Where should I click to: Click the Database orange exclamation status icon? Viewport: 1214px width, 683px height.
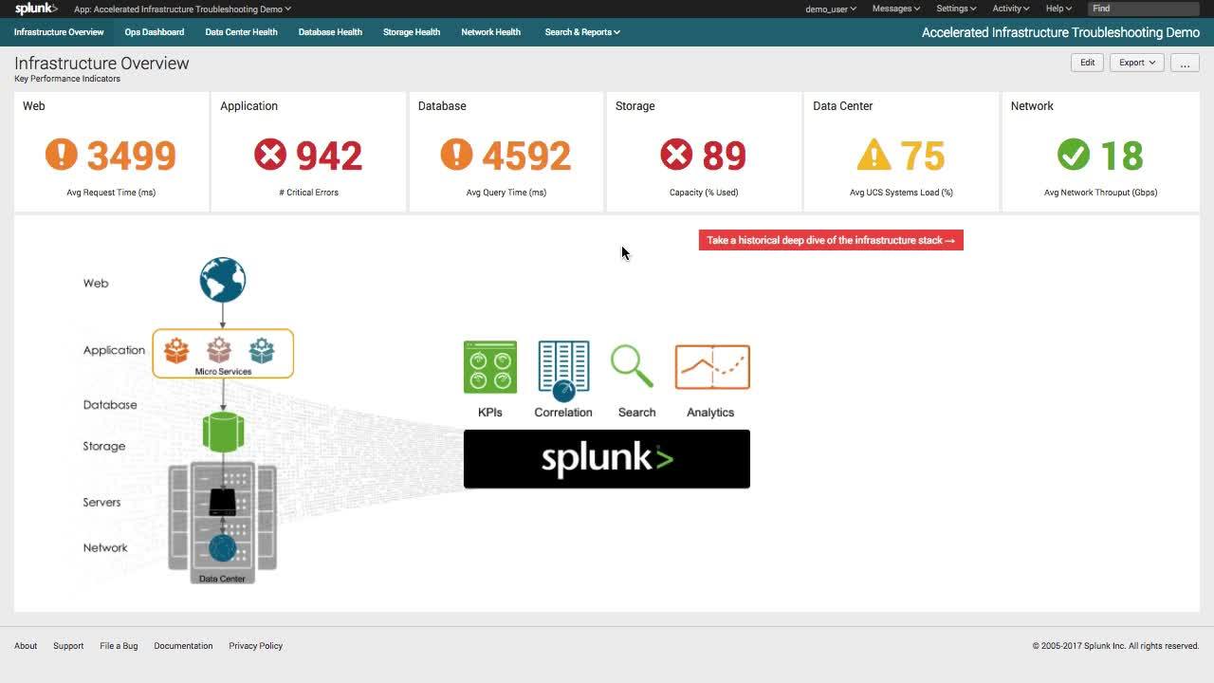tap(456, 155)
